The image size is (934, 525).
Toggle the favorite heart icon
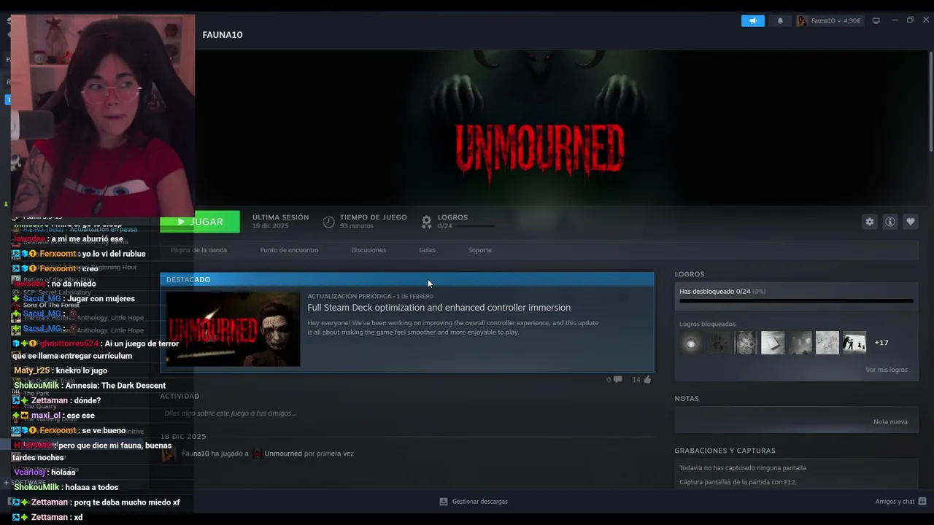click(x=910, y=222)
